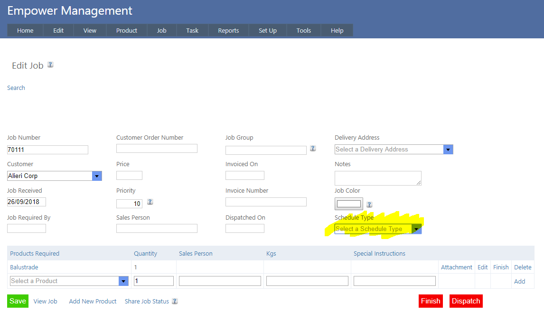Focus the Notes text area
Image resolution: width=544 pixels, height=329 pixels.
[377, 178]
